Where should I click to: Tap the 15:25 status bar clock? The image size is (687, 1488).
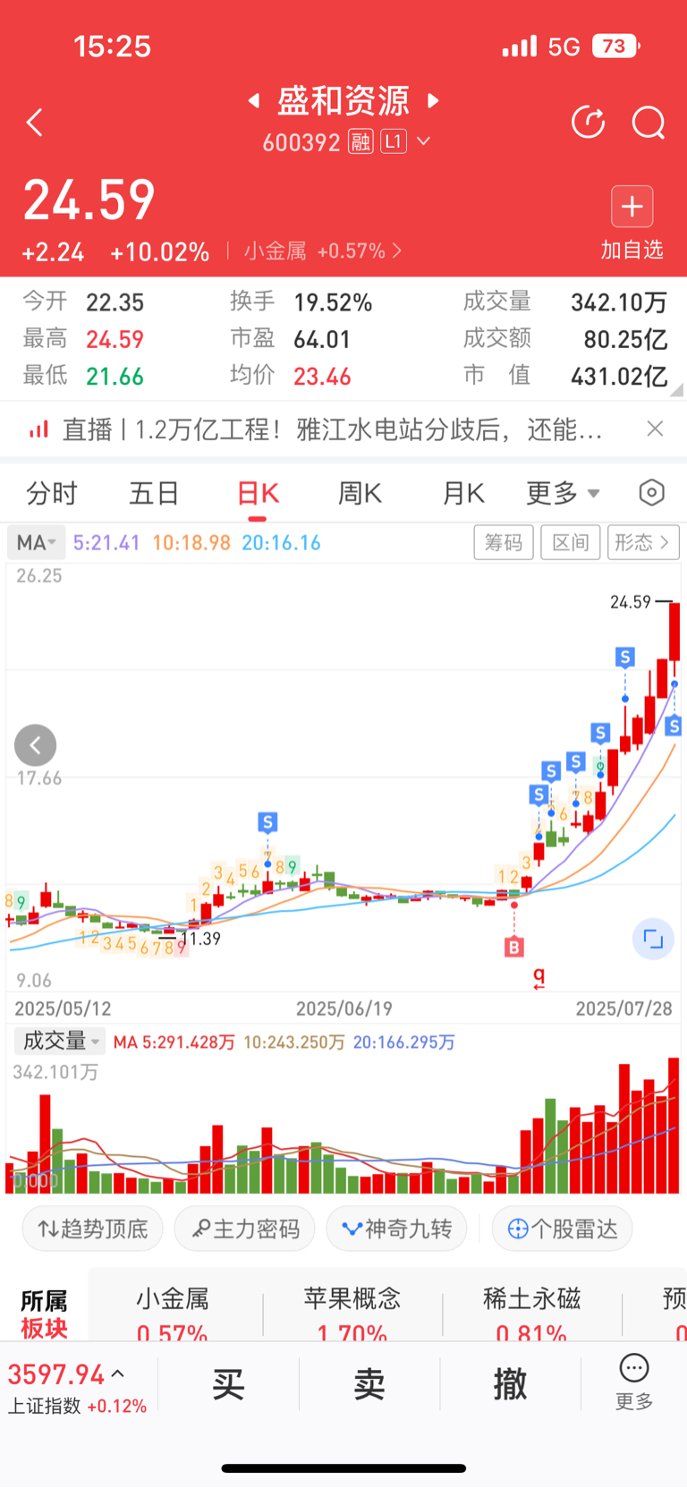pyautogui.click(x=113, y=47)
